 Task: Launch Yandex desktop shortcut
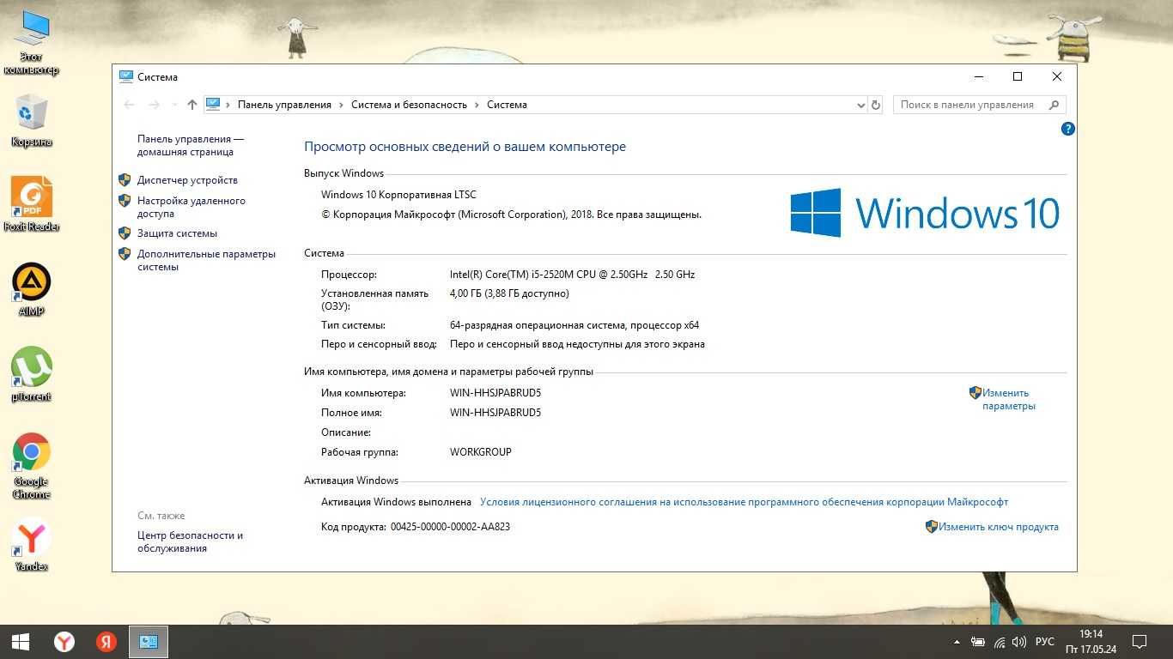(32, 544)
